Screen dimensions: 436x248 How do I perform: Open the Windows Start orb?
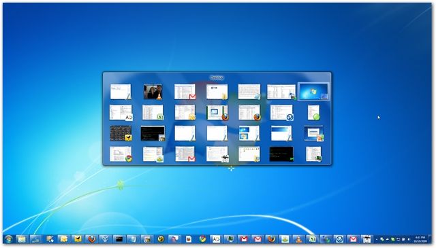(x=8, y=239)
